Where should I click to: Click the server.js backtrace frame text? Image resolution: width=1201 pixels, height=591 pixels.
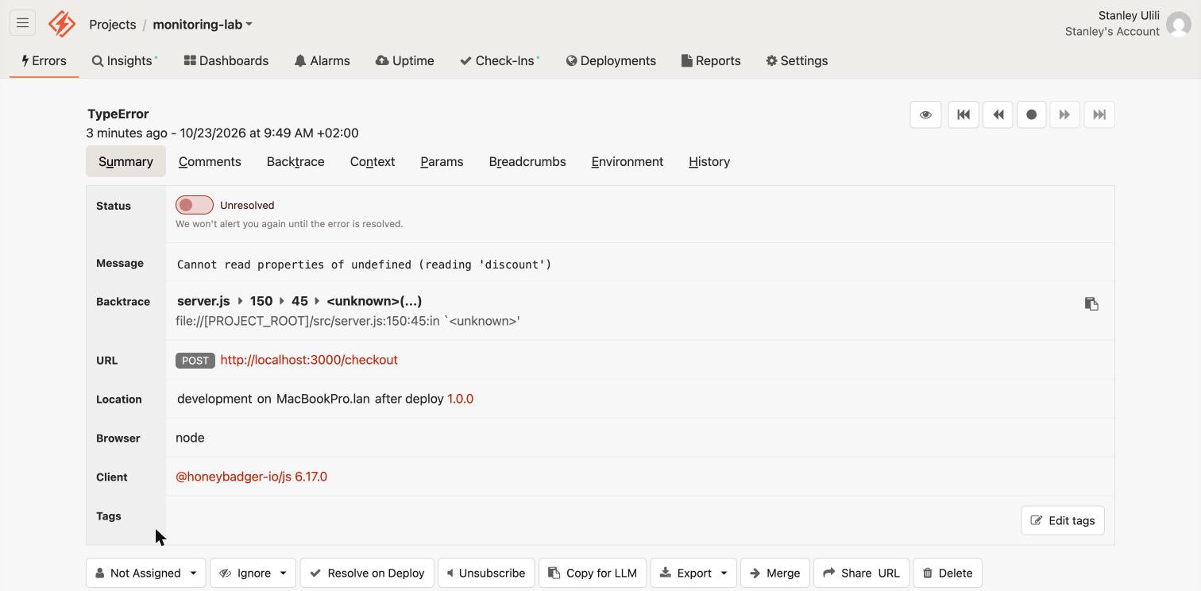coord(203,301)
